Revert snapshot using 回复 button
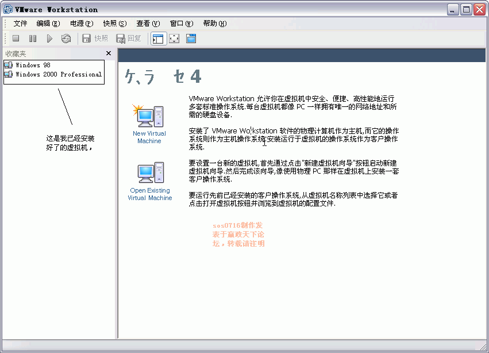The image size is (489, 353). click(129, 39)
